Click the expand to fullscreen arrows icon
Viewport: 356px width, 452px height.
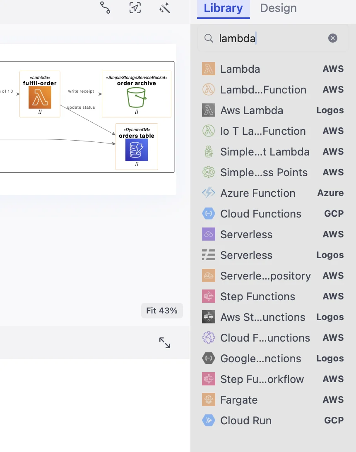click(165, 343)
